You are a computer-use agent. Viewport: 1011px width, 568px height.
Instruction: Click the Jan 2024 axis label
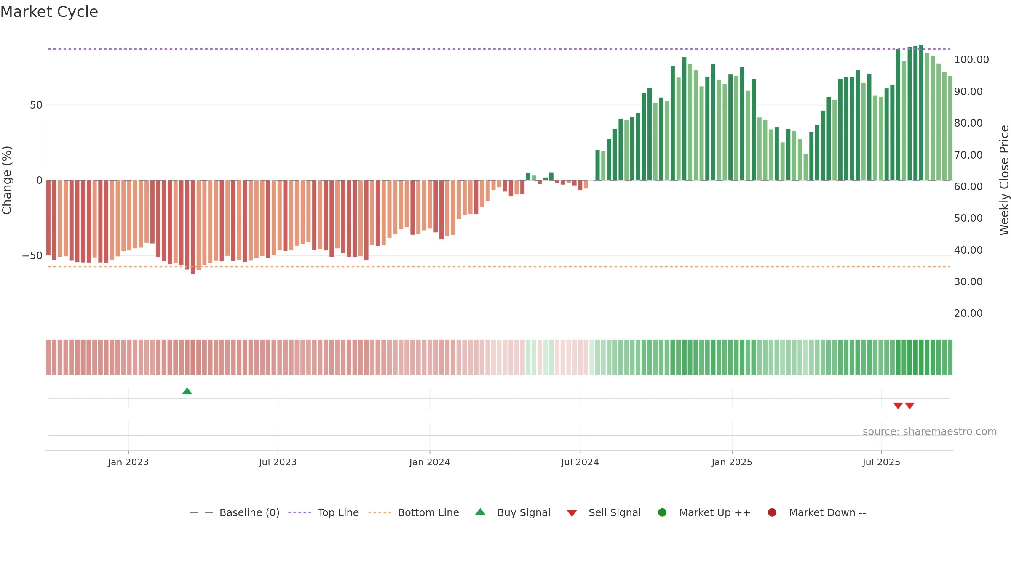430,462
